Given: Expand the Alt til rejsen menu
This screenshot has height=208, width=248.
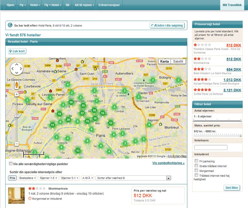Looking at the screenshot, I should coord(84,5).
